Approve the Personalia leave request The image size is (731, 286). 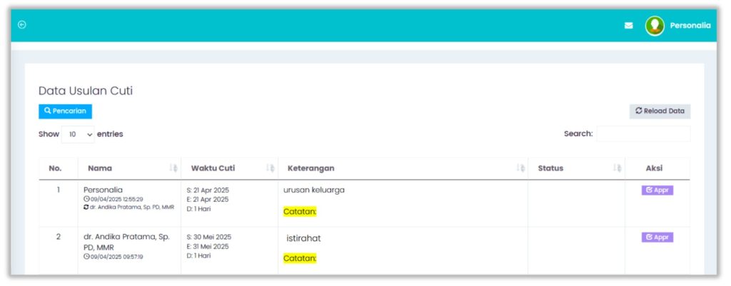click(657, 190)
